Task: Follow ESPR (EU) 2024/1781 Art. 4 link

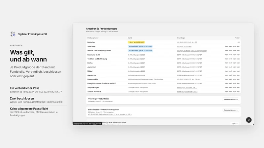Action: click(187, 92)
